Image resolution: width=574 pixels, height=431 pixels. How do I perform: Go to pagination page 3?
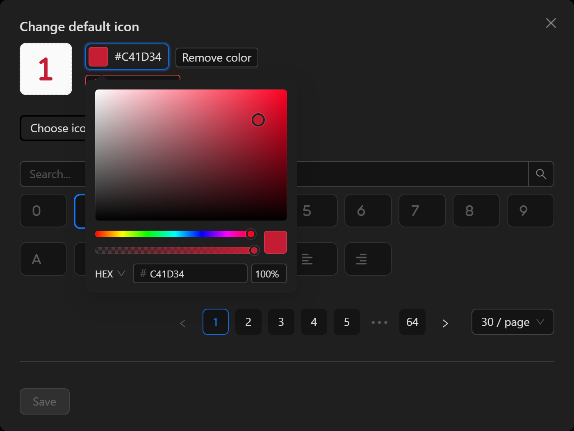pyautogui.click(x=281, y=322)
